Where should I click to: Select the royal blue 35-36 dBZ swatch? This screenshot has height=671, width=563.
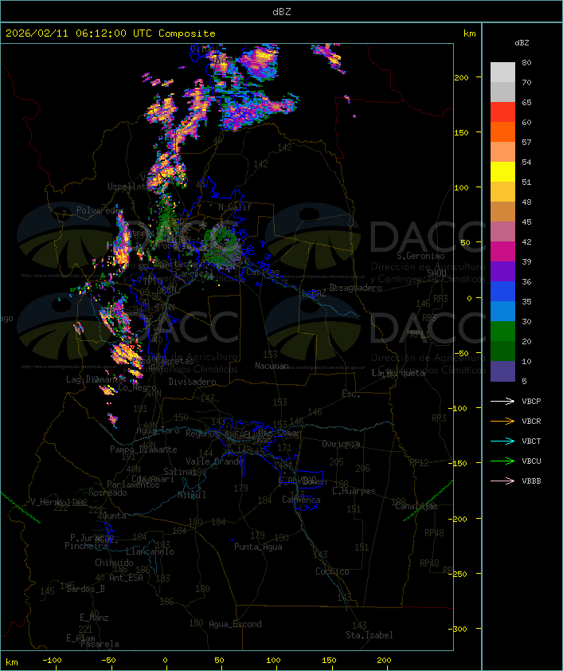502,292
